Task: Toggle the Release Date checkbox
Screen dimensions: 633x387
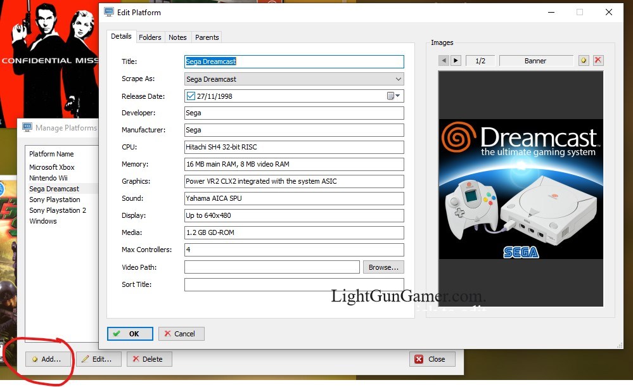Action: [191, 96]
